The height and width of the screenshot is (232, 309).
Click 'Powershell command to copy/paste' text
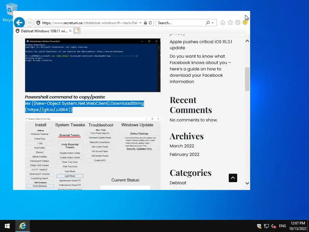coord(65,97)
